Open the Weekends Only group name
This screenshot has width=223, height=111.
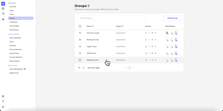pyautogui.click(x=93, y=60)
